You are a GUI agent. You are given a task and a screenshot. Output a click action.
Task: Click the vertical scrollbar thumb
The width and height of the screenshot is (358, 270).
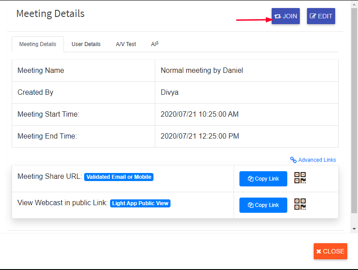click(354, 110)
